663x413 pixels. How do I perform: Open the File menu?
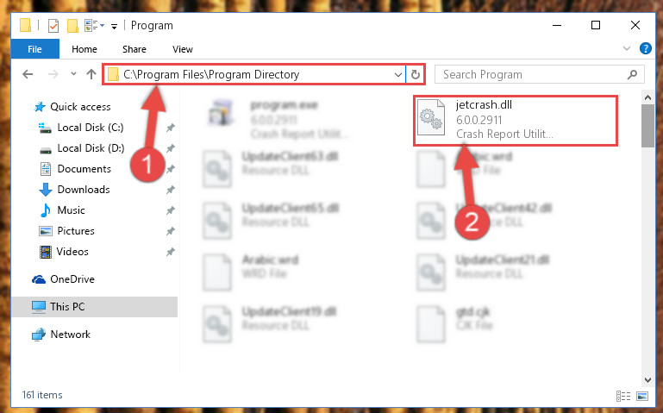(34, 49)
